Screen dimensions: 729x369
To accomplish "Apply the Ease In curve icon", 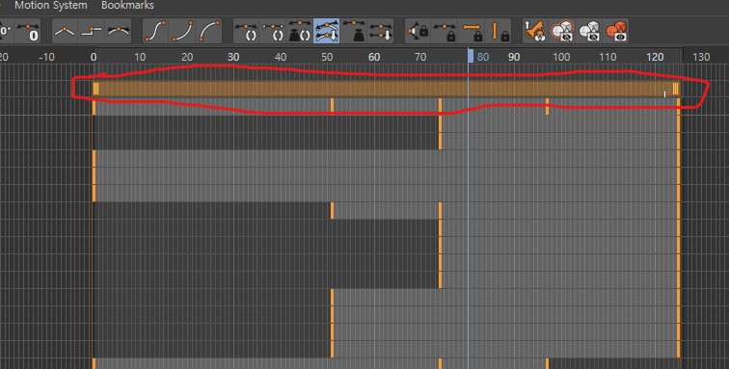I will pos(182,32).
